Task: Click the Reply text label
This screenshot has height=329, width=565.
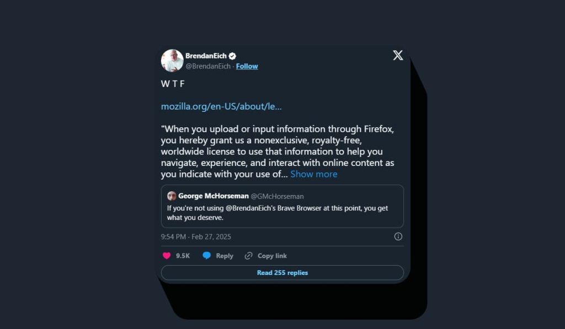Action: click(225, 256)
